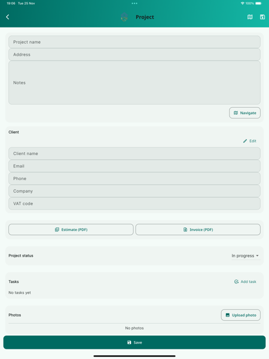
Task: Open the map icon in header
Action: (250, 17)
